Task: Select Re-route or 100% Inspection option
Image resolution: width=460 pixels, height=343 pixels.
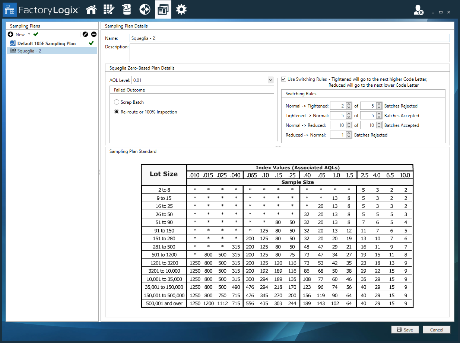Action: (x=117, y=111)
